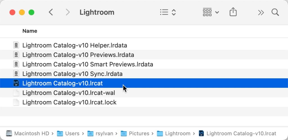Click the back navigation arrow

(x=51, y=12)
